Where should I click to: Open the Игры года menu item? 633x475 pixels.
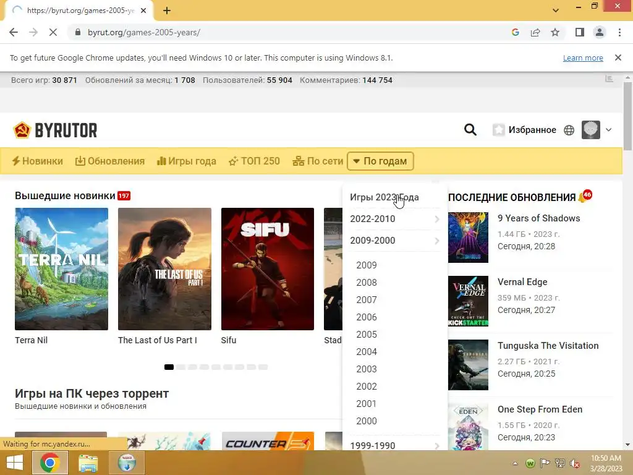click(187, 161)
